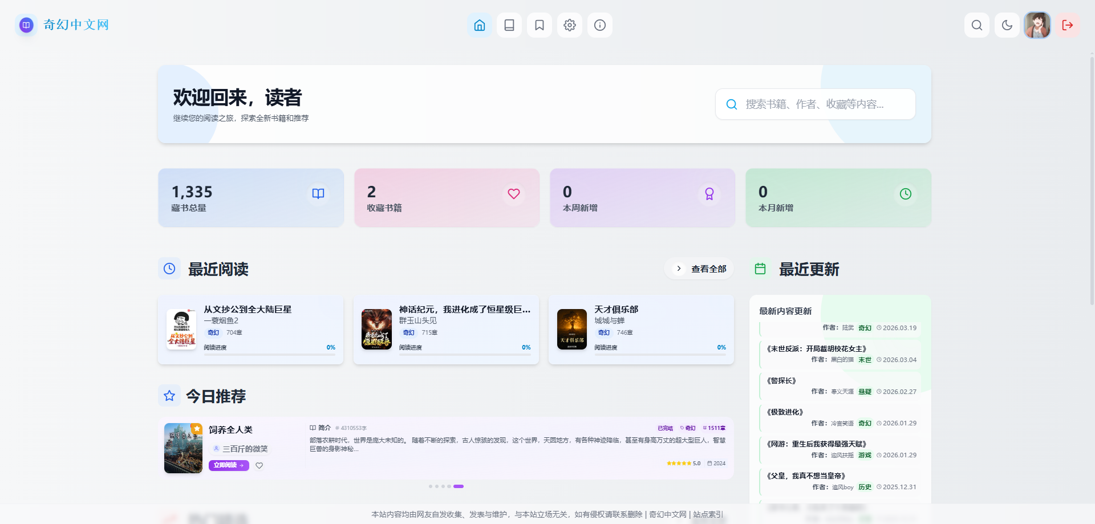Click the 站点索引 footer link

click(x=708, y=514)
